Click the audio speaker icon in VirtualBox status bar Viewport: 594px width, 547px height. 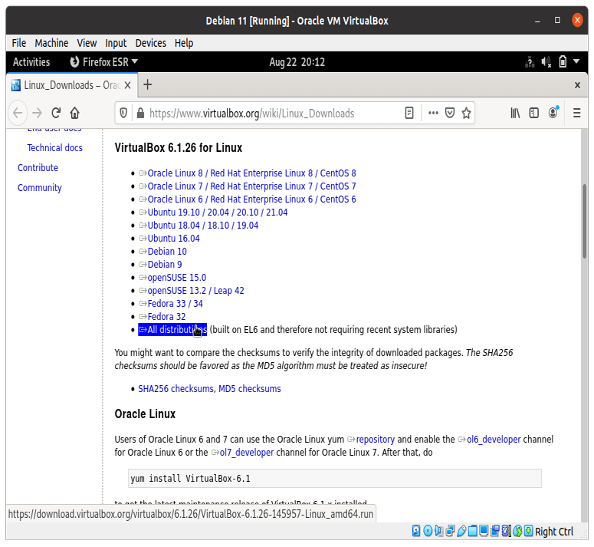point(438,531)
